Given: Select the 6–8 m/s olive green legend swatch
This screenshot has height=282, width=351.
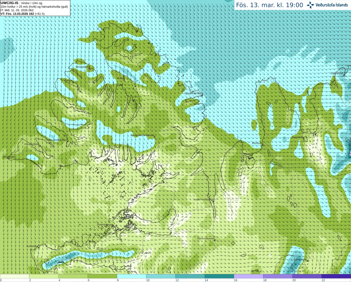Looking at the screenshot, I should pos(102,276).
